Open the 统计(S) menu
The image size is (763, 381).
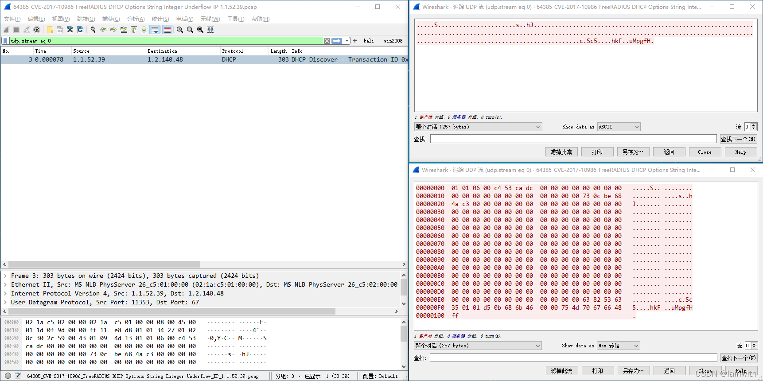click(x=160, y=19)
